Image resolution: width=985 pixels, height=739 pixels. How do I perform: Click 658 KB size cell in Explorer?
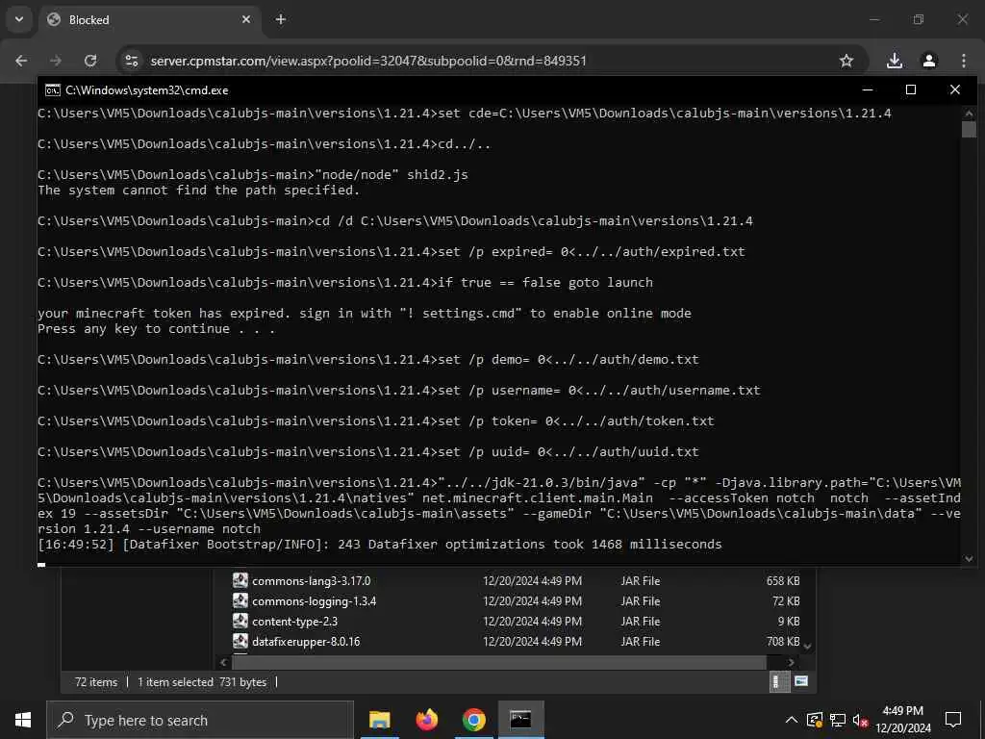click(783, 580)
